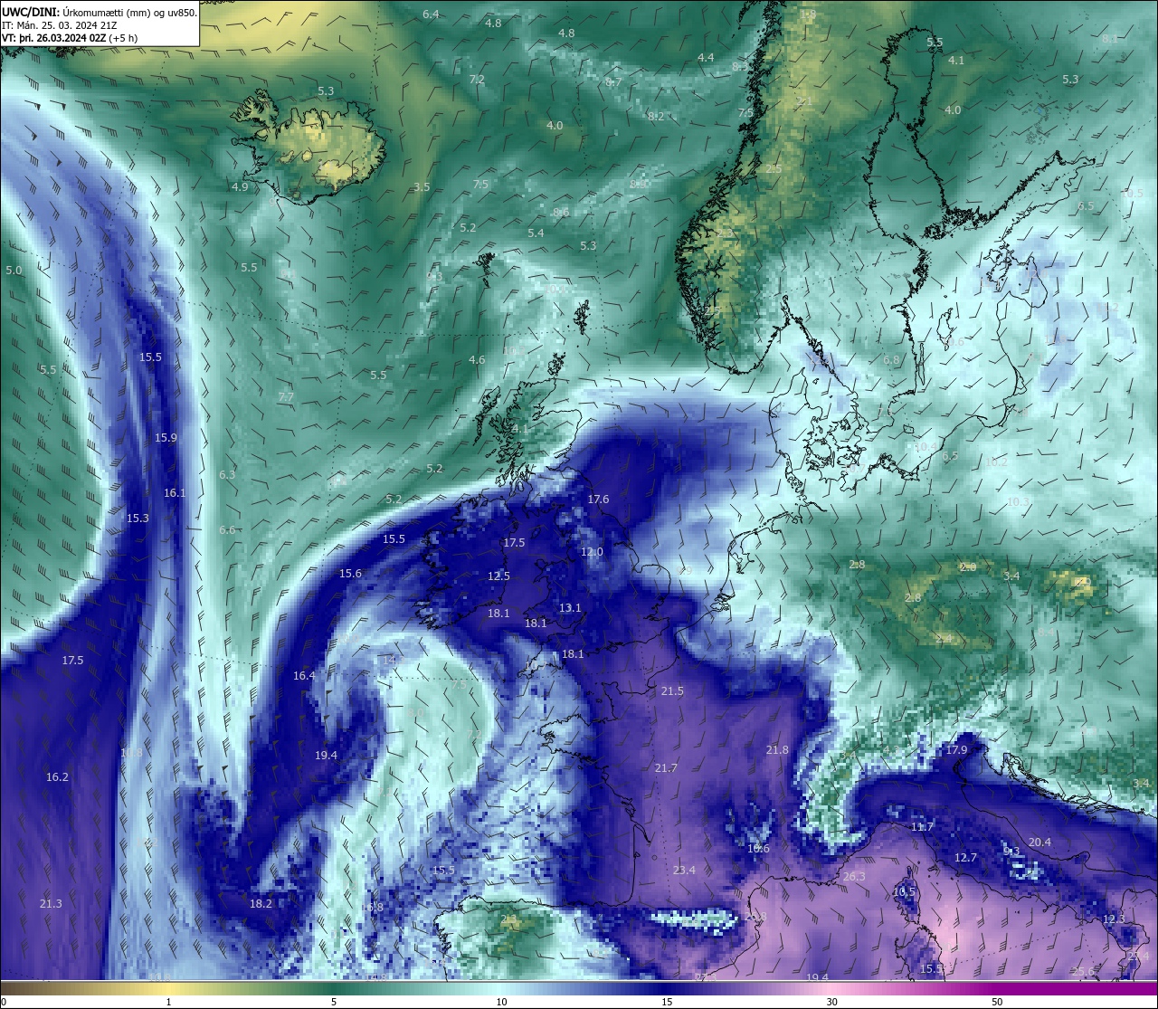This screenshot has width=1158, height=1009.
Task: Click the 3.5 value southeast of Iceland
Action: tap(422, 187)
